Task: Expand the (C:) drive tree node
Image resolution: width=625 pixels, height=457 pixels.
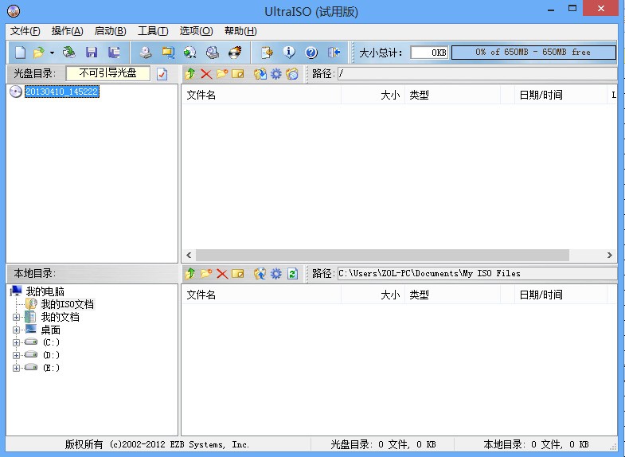Action: click(x=16, y=342)
